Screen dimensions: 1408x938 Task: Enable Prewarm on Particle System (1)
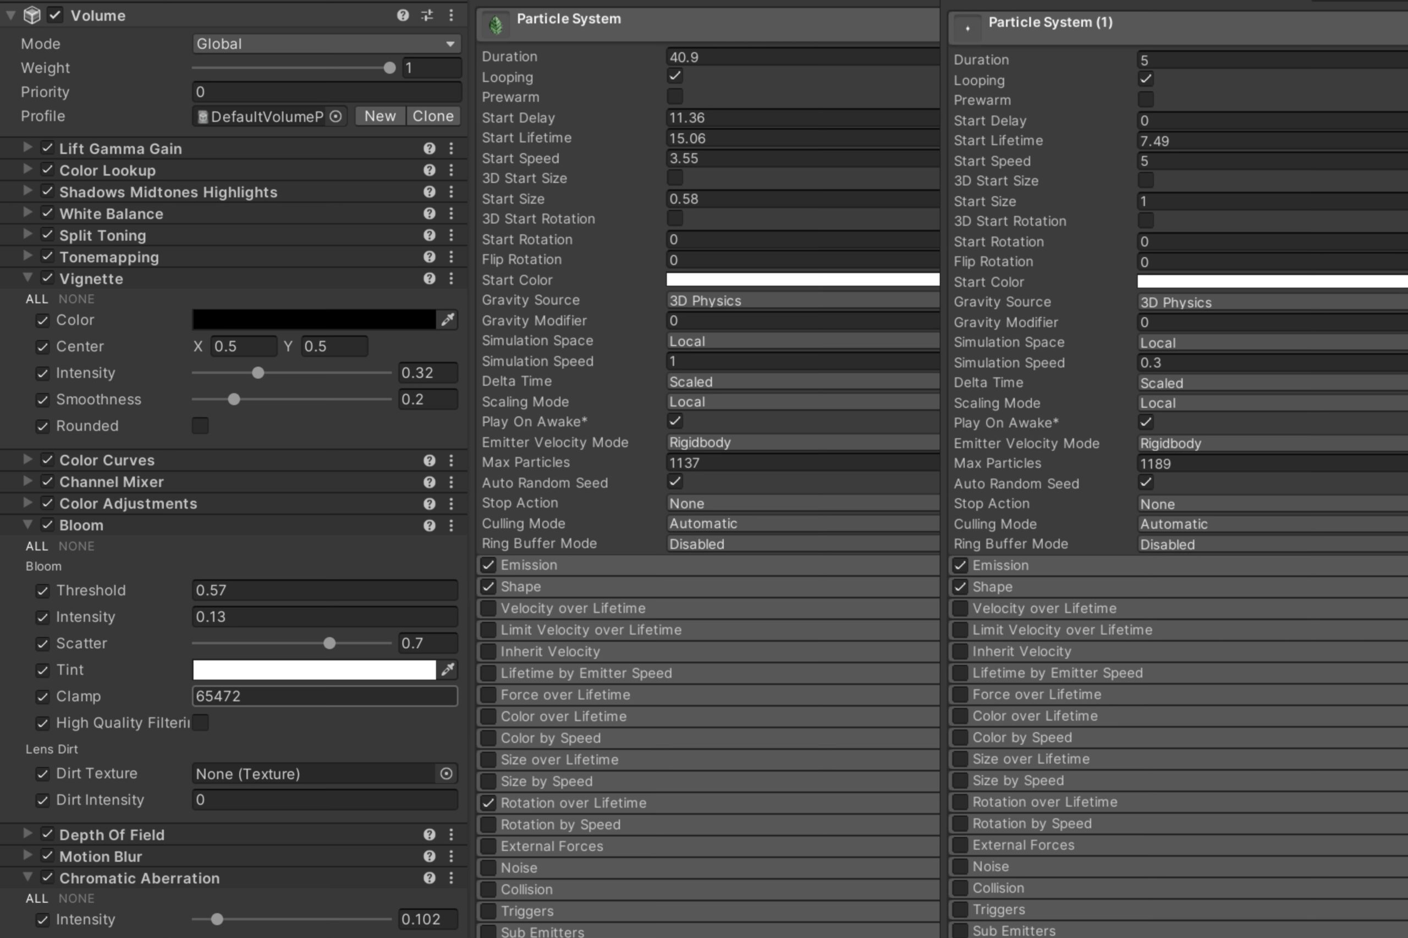(1145, 100)
